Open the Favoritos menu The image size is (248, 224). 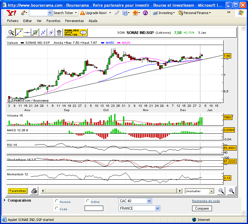click(53, 21)
